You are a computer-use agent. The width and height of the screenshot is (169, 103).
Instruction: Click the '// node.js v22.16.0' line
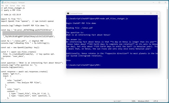[11, 15]
